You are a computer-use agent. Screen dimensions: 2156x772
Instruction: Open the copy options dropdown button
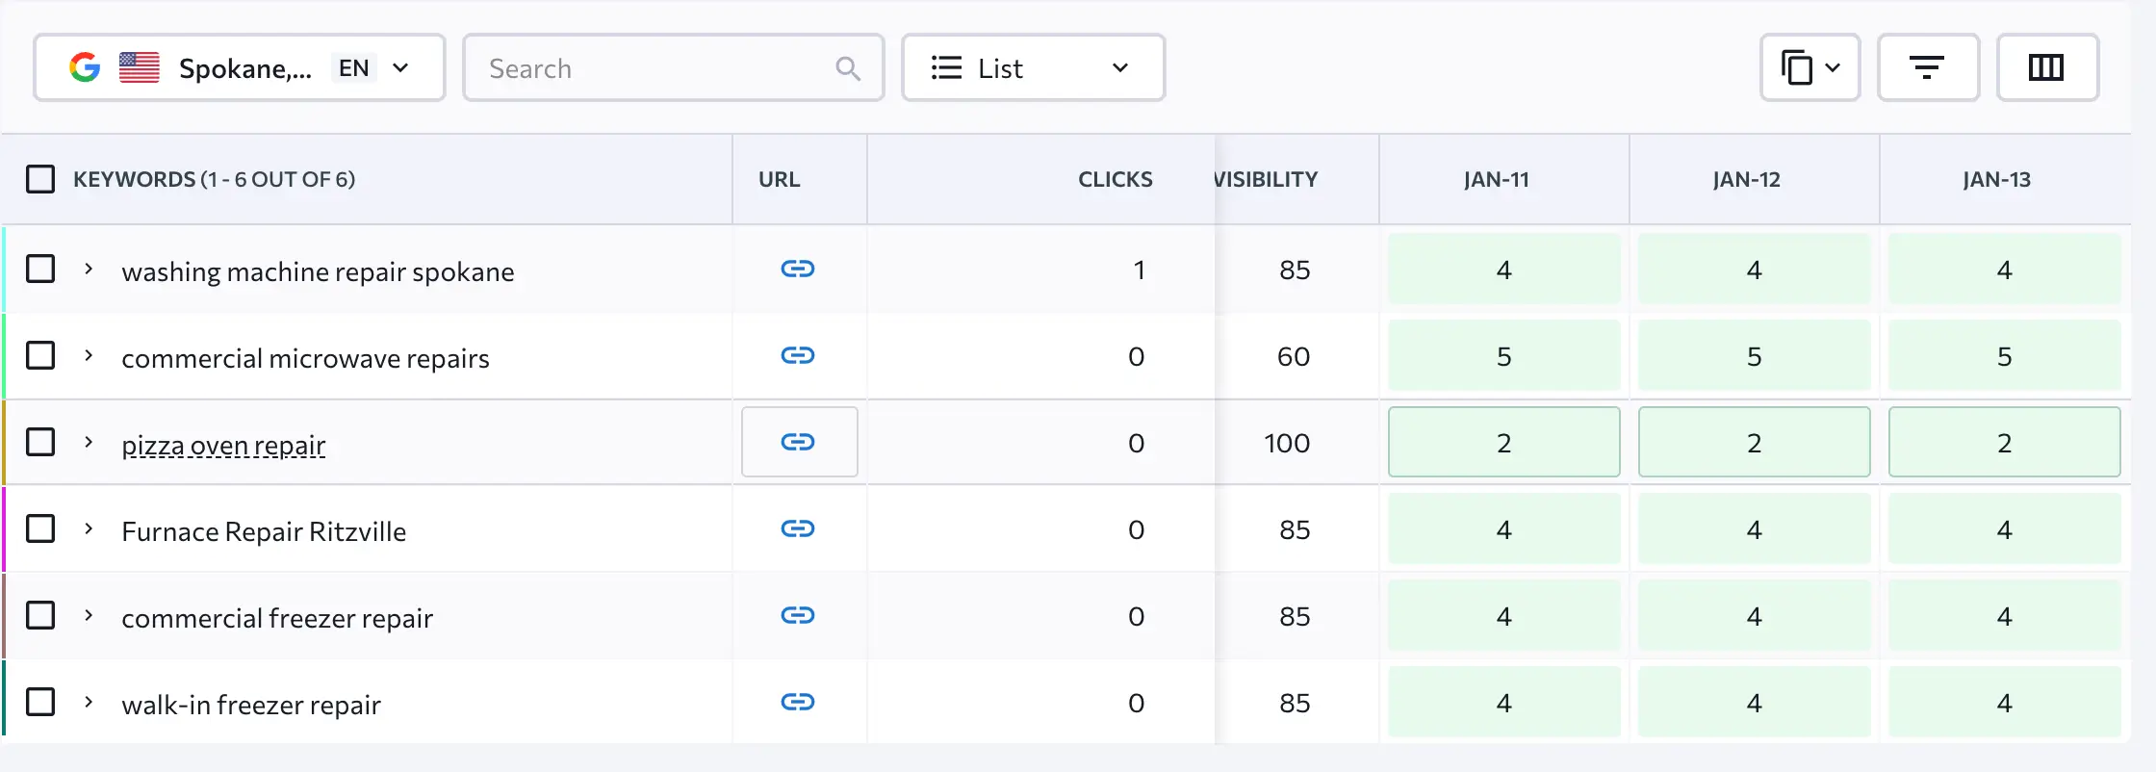(1809, 68)
